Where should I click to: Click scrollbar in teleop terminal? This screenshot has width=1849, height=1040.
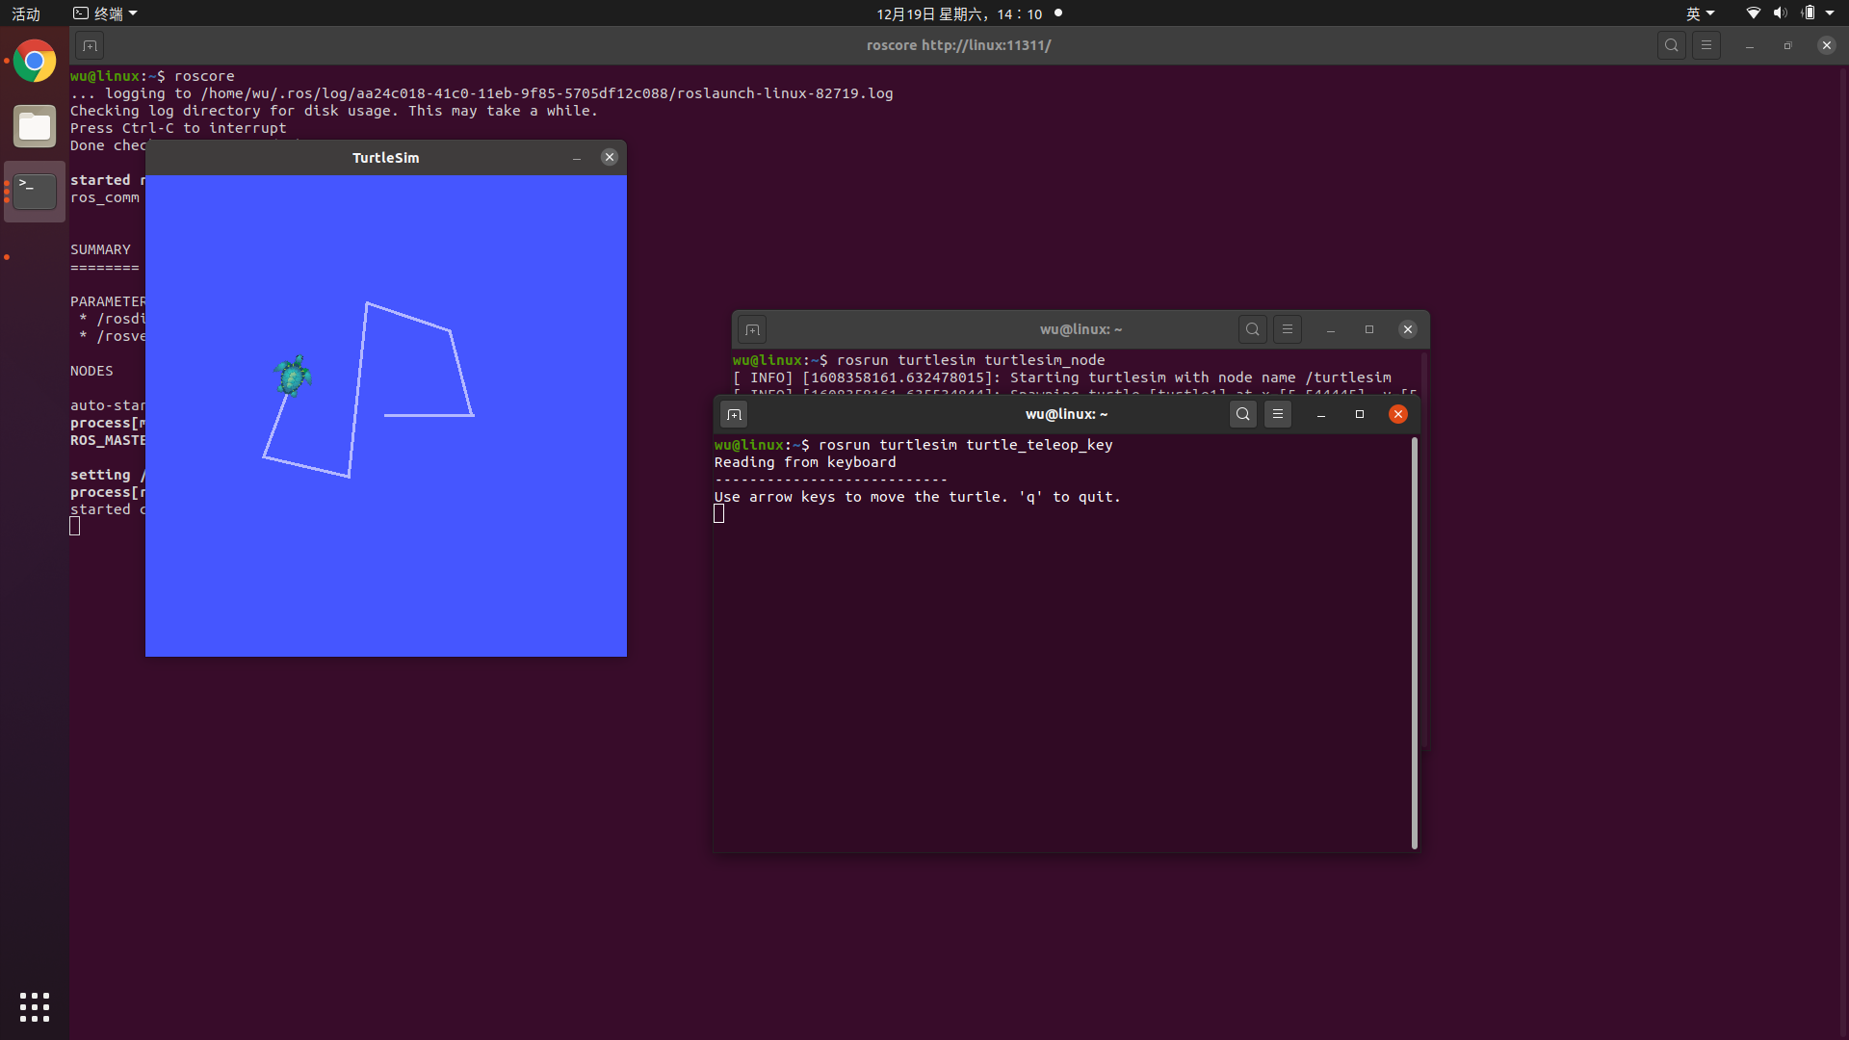[x=1414, y=642]
